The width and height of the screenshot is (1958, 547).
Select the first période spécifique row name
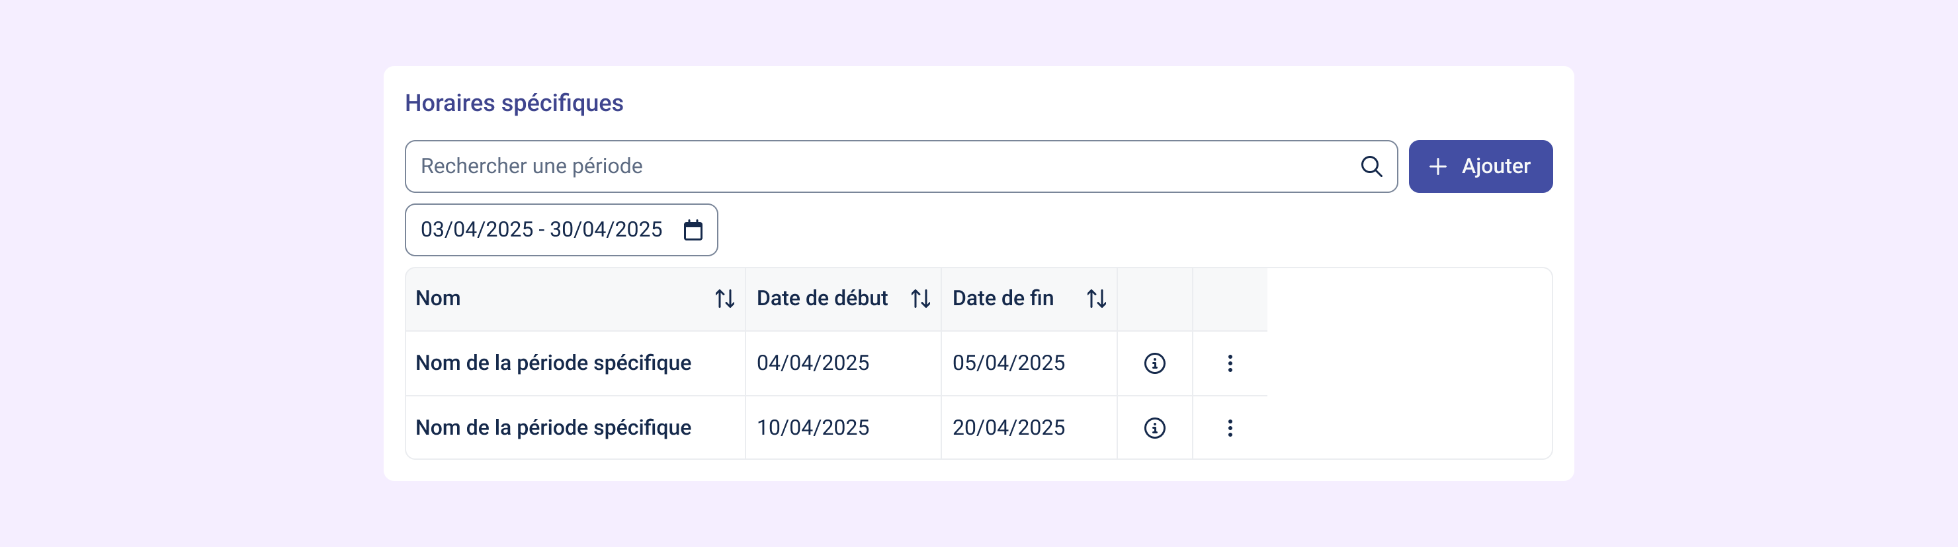(x=552, y=363)
